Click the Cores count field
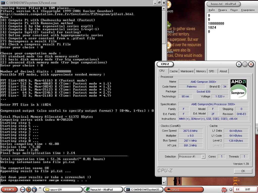The width and height of the screenshot is (258, 193). [x=222, y=157]
